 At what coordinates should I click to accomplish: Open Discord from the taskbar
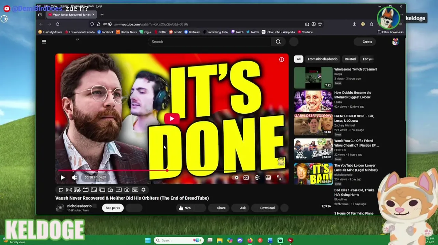coord(240,240)
